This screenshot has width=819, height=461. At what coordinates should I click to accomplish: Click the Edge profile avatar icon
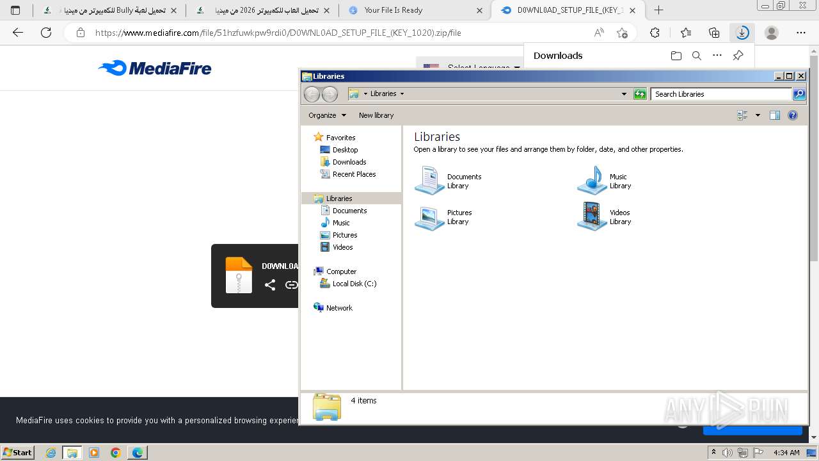772,33
